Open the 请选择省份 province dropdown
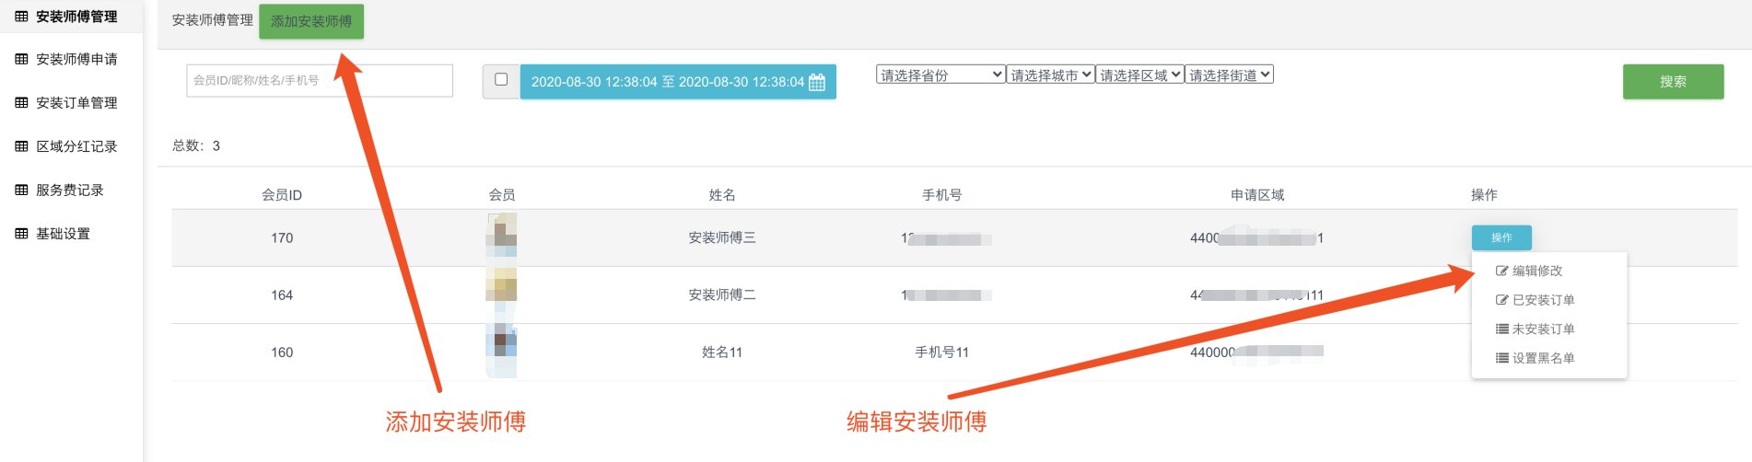Screen dimensions: 1752x462 [x=940, y=75]
